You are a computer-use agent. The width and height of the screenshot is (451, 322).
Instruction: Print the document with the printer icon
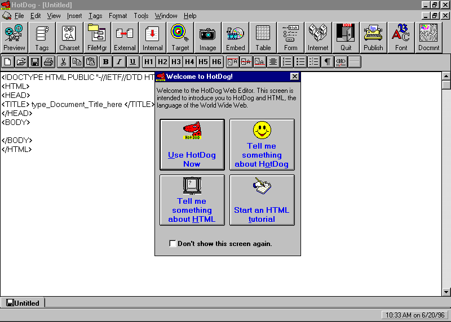pos(48,62)
